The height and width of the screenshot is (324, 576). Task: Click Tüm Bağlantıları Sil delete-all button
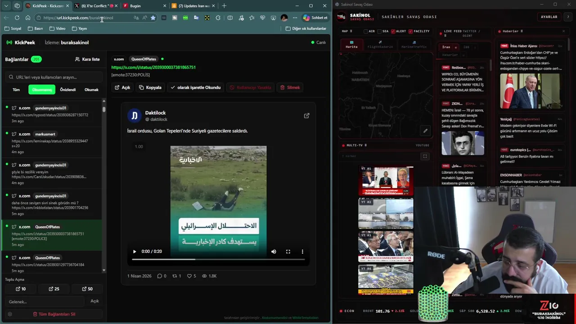coord(54,314)
